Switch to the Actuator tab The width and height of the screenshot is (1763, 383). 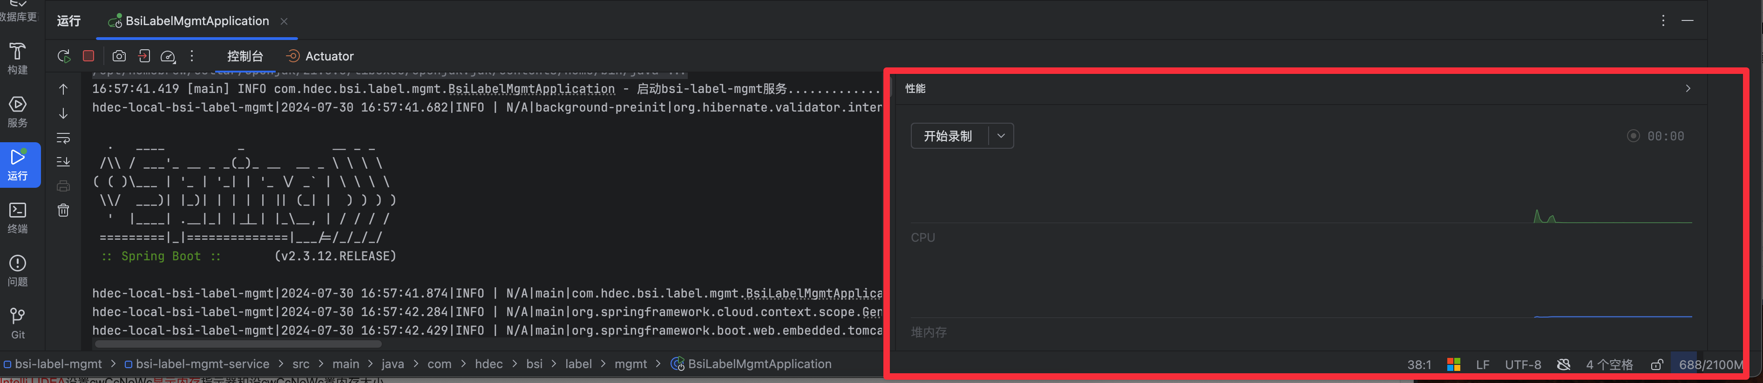(320, 56)
